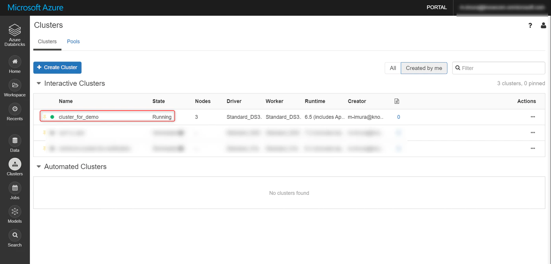Open actions menu for cluster_for_demo
This screenshot has height=264, width=551.
533,117
